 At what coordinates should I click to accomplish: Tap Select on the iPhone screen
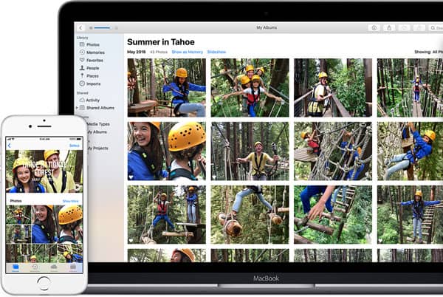pos(75,146)
